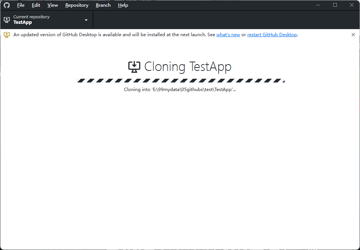Image resolution: width=360 pixels, height=250 pixels.
Task: Click the update download icon in banner
Action: (7, 35)
